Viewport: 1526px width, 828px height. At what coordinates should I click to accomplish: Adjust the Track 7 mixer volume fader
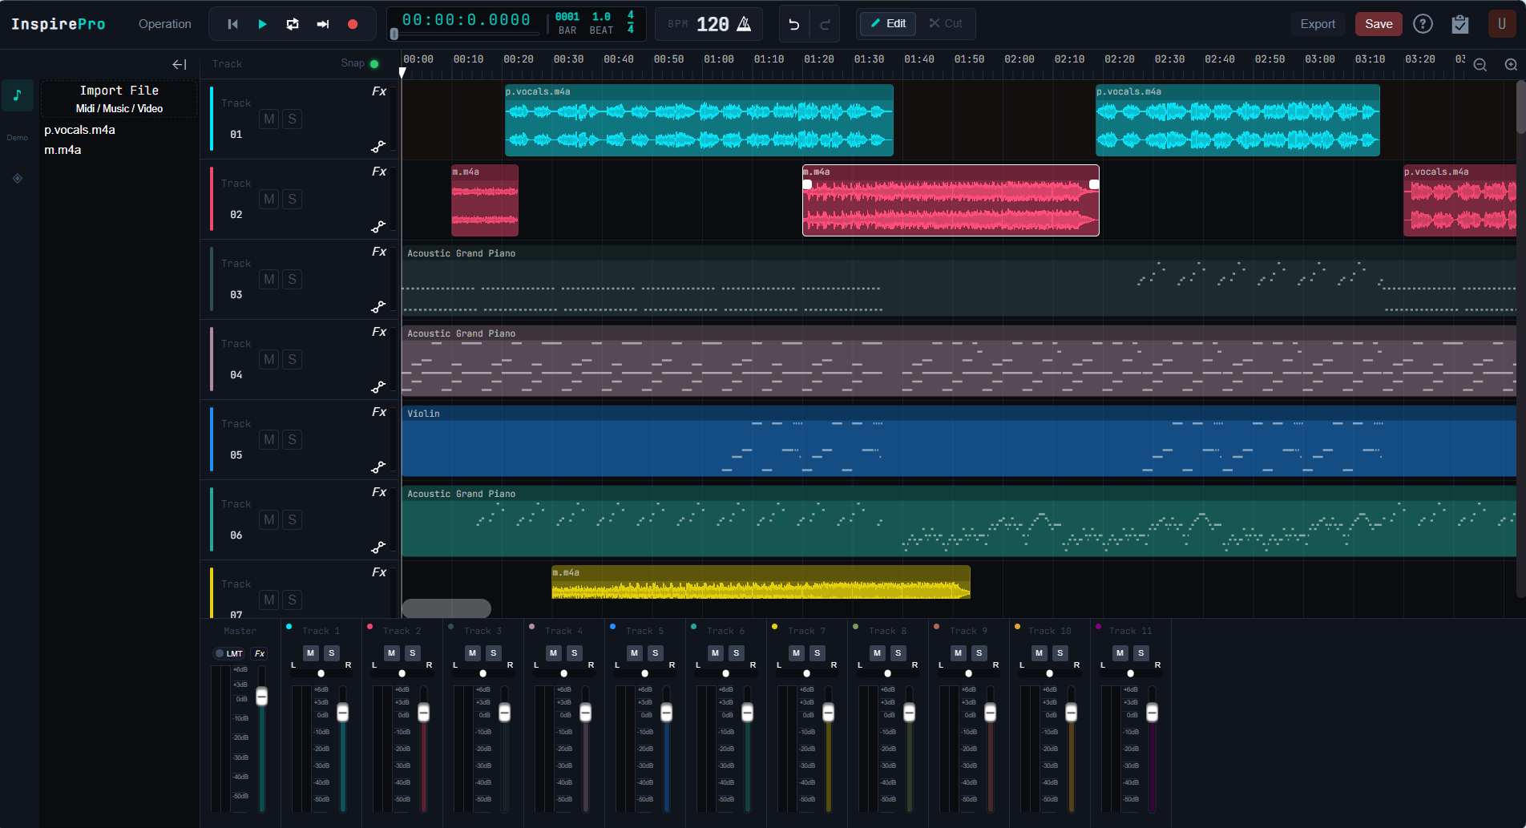pyautogui.click(x=829, y=713)
